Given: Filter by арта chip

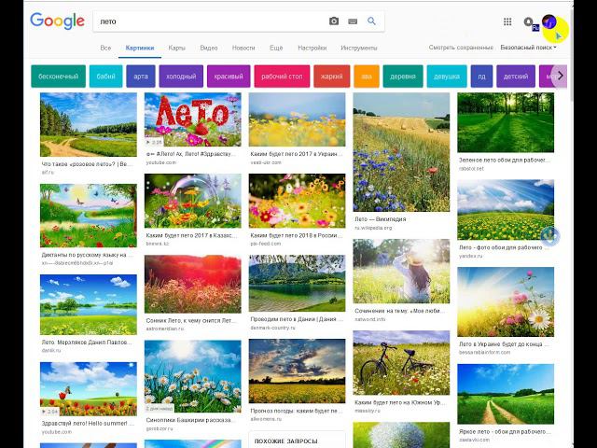Looking at the screenshot, I should click(x=141, y=77).
